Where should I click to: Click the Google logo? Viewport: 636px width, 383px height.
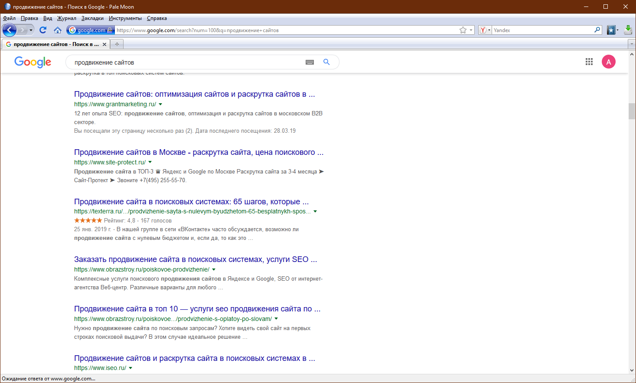[x=33, y=62]
